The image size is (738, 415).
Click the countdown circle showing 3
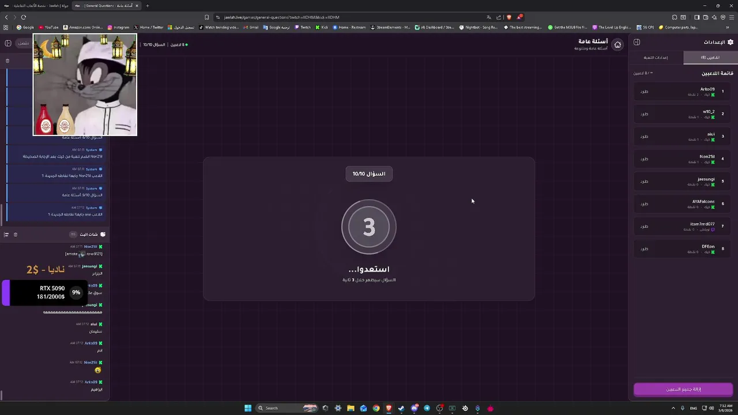pyautogui.click(x=369, y=227)
